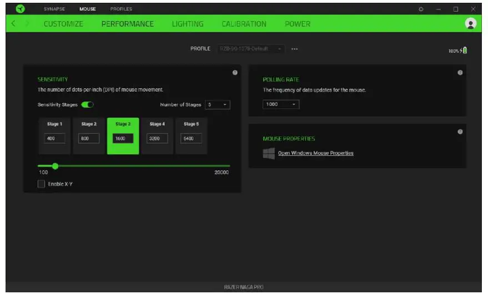This screenshot has height=294, width=488.
Task: Click Stage 4 DPI field 3200
Action: 157,139
